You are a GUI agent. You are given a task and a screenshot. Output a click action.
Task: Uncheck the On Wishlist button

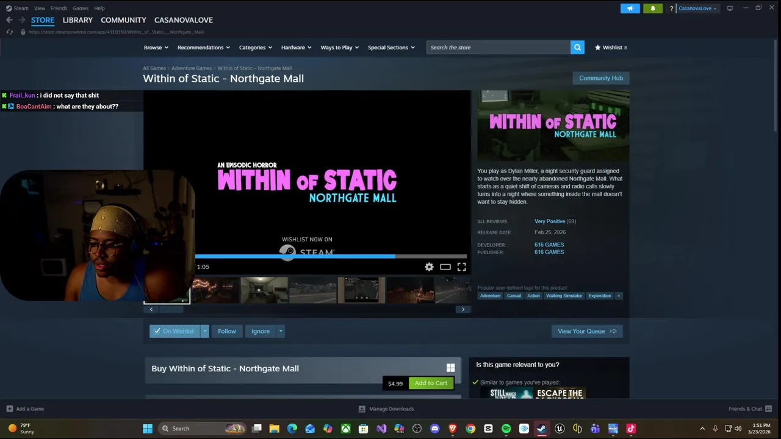pyautogui.click(x=174, y=331)
